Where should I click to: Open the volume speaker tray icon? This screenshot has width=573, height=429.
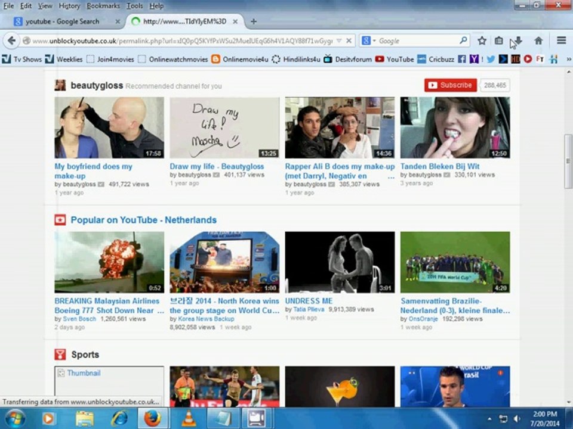click(517, 419)
